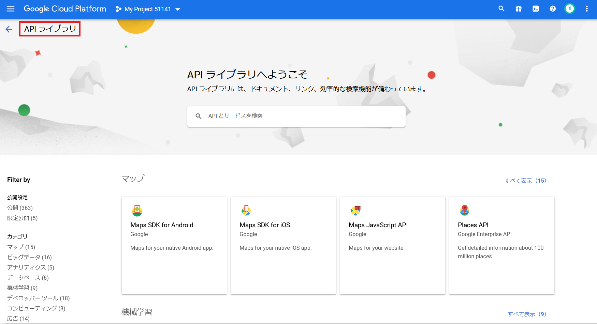Open the Maps JavaScript API card
The image size is (597, 324).
[x=393, y=245]
